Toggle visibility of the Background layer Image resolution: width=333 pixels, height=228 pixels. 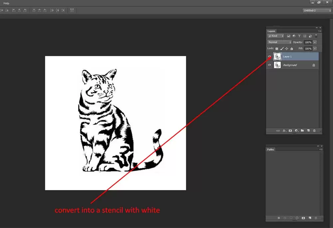[269, 65]
